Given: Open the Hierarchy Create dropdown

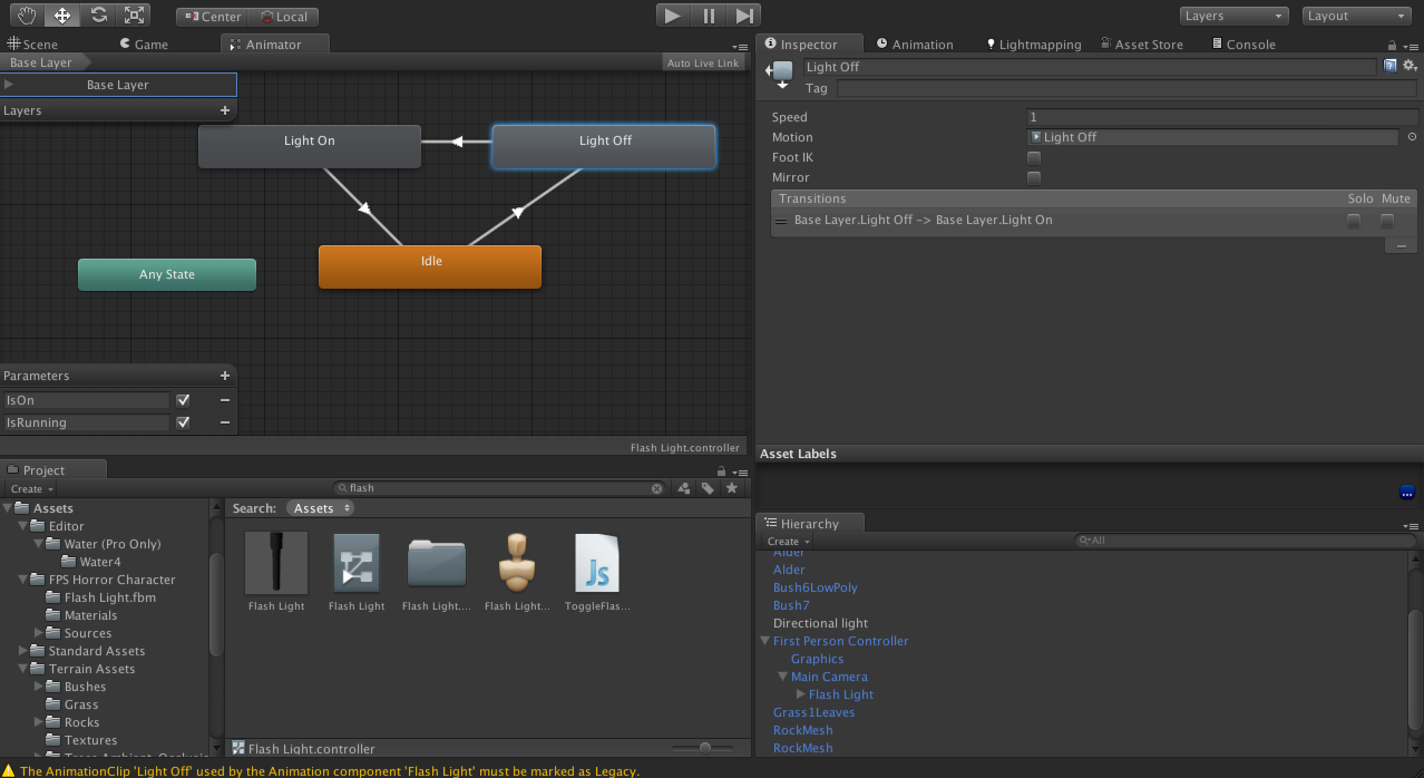Looking at the screenshot, I should (x=788, y=541).
